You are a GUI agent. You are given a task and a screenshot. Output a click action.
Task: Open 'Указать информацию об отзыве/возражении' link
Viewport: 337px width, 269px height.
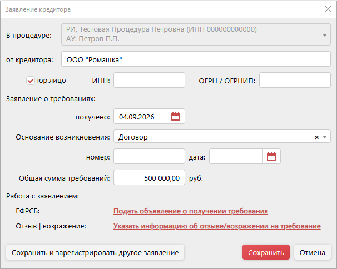click(x=217, y=226)
